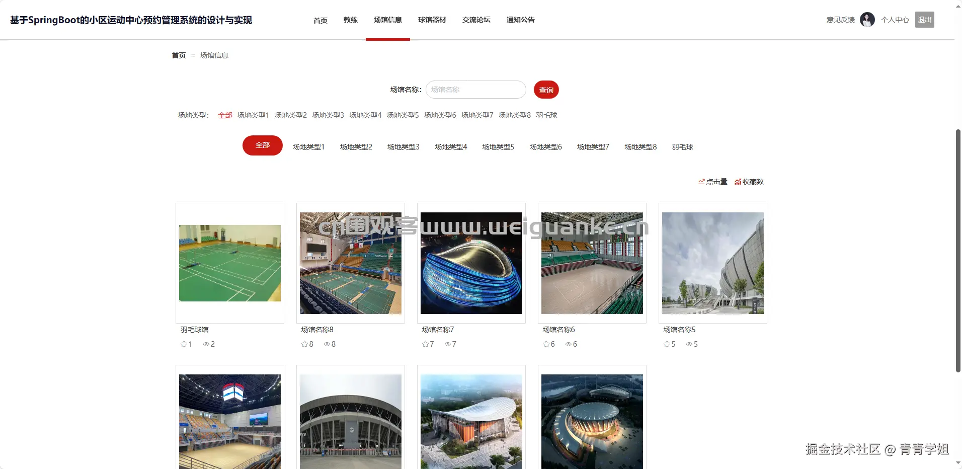
Task: Focus the 场馆名称 search input field
Action: click(x=476, y=90)
